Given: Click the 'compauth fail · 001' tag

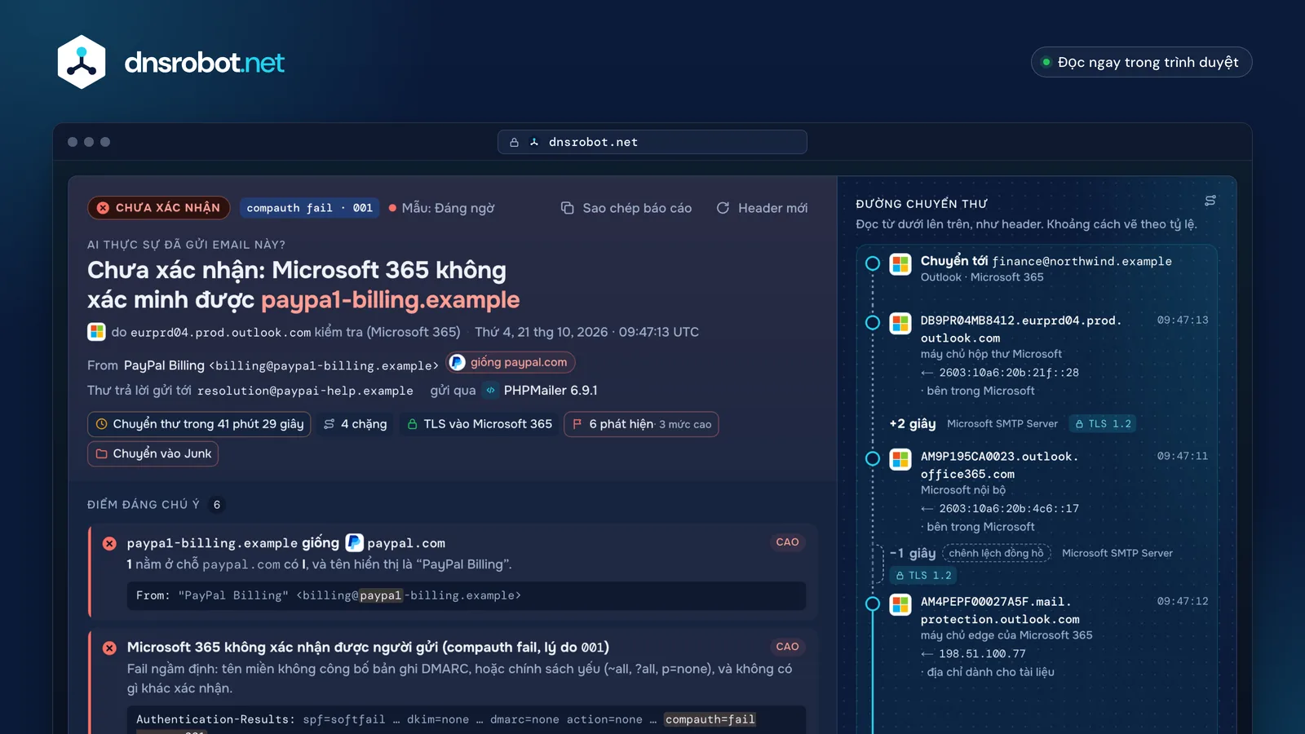Looking at the screenshot, I should 309,208.
